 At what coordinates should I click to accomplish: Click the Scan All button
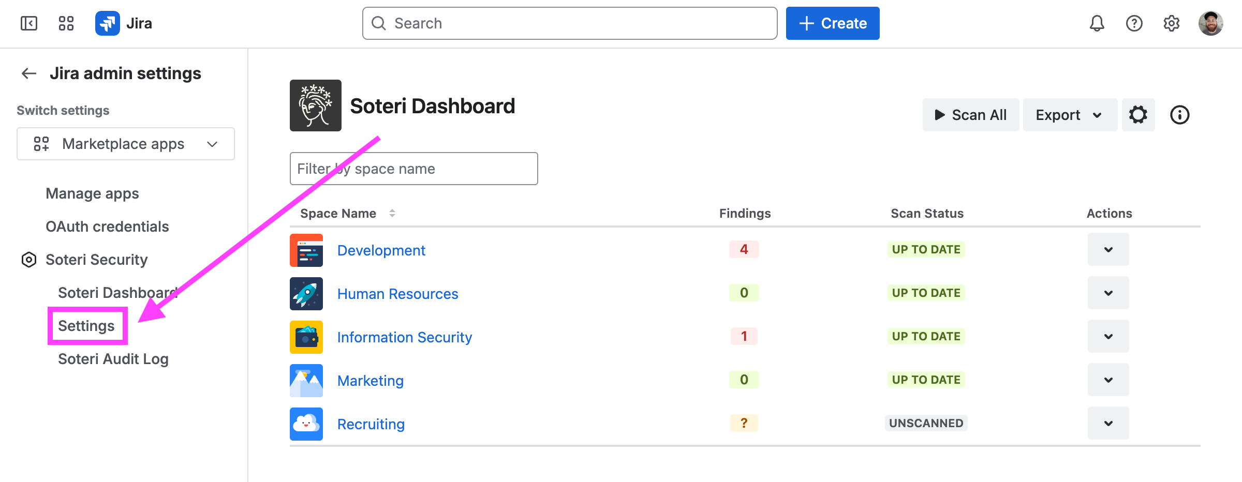pyautogui.click(x=970, y=115)
